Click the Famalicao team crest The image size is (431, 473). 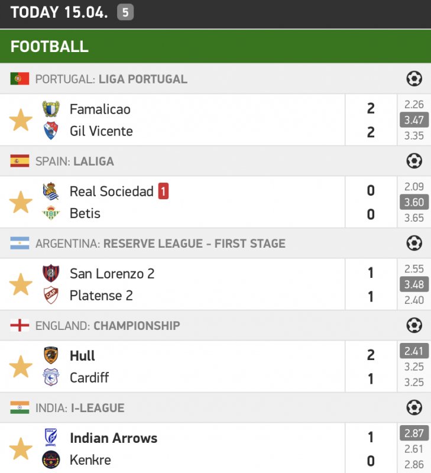coord(51,109)
